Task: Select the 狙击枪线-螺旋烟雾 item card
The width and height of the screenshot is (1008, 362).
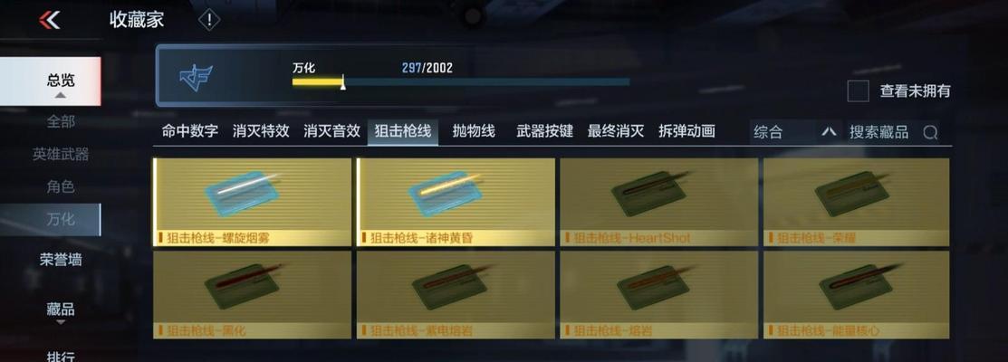Action: click(x=252, y=202)
